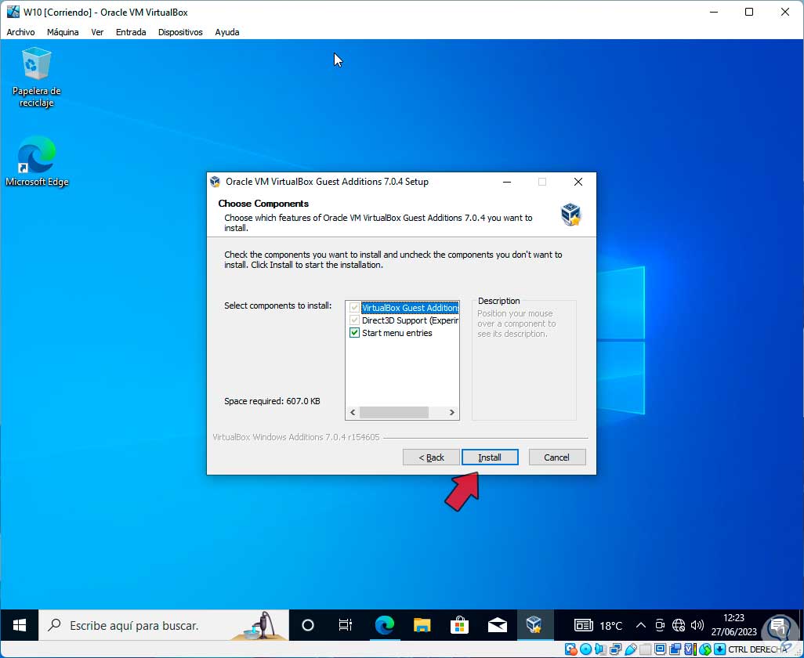Click the hard disk activity status icon
Screen dimensions: 804x658
click(570, 650)
